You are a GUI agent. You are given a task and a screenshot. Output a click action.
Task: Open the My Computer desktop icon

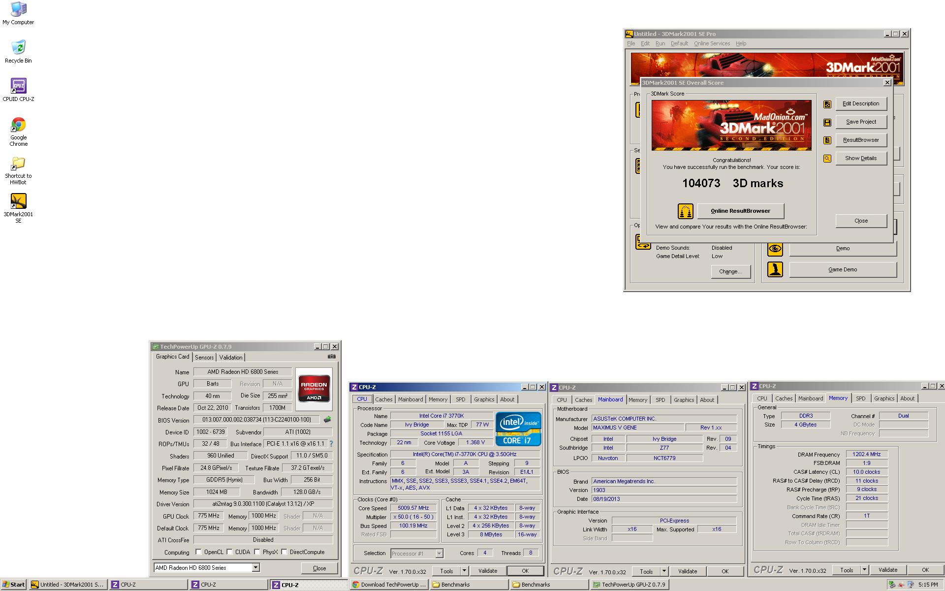(x=18, y=13)
